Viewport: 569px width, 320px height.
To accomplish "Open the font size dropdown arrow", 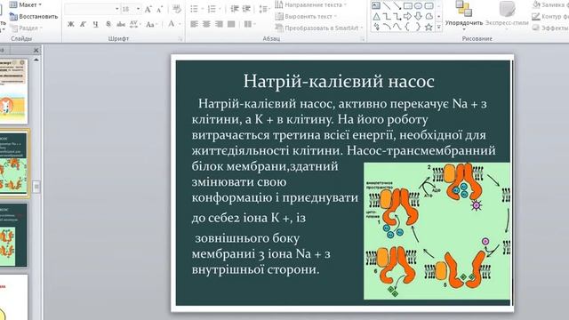I will (139, 9).
